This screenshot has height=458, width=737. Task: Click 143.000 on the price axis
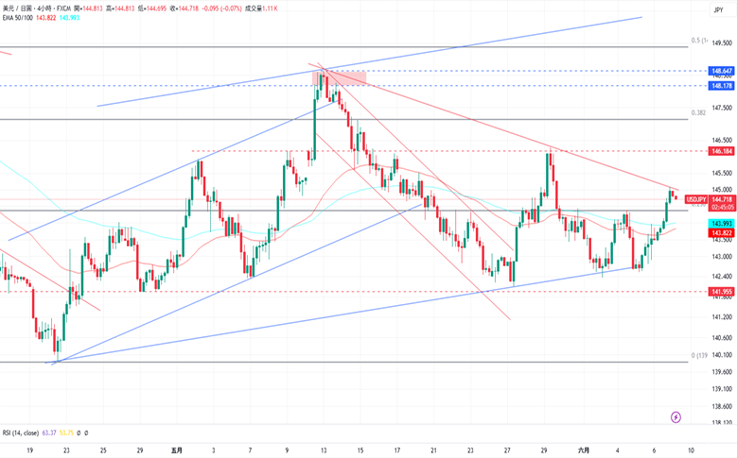(722, 256)
